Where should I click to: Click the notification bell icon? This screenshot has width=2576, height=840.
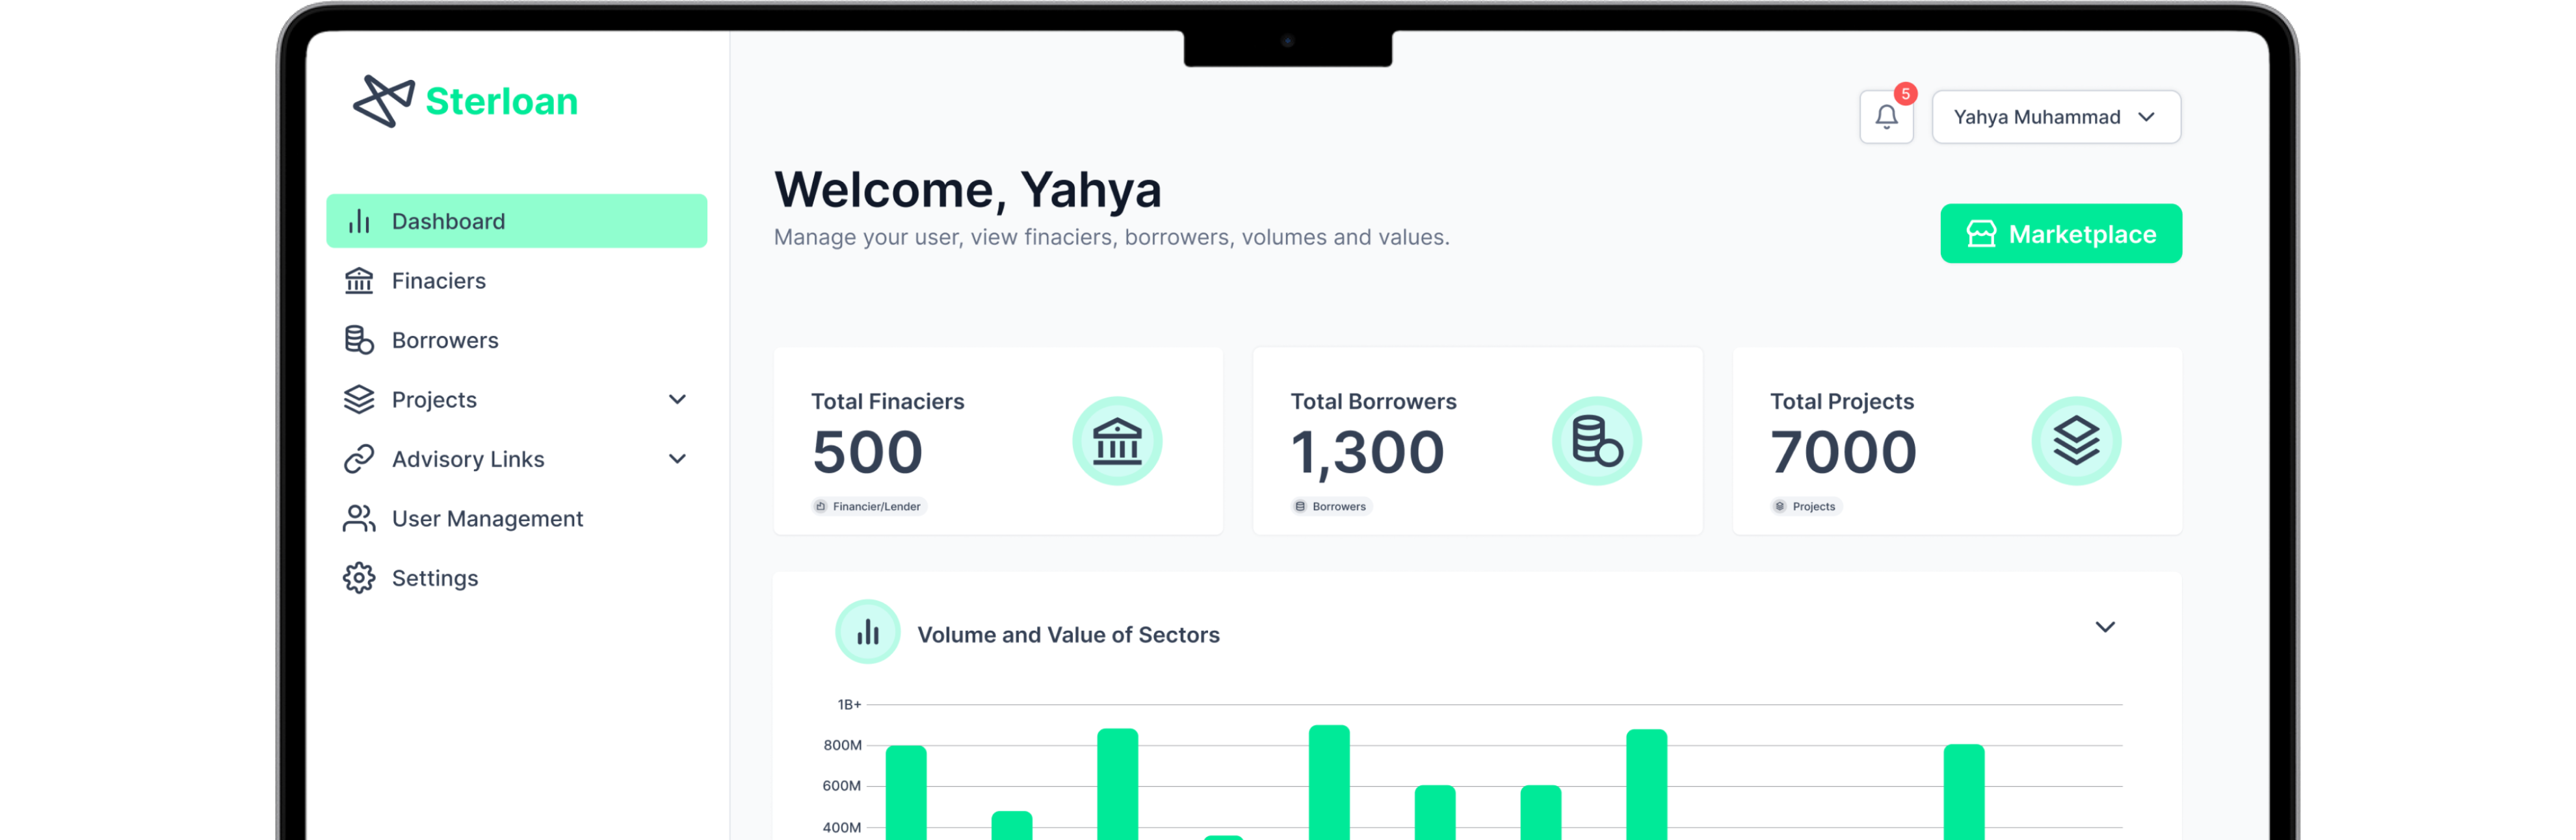pos(1886,117)
